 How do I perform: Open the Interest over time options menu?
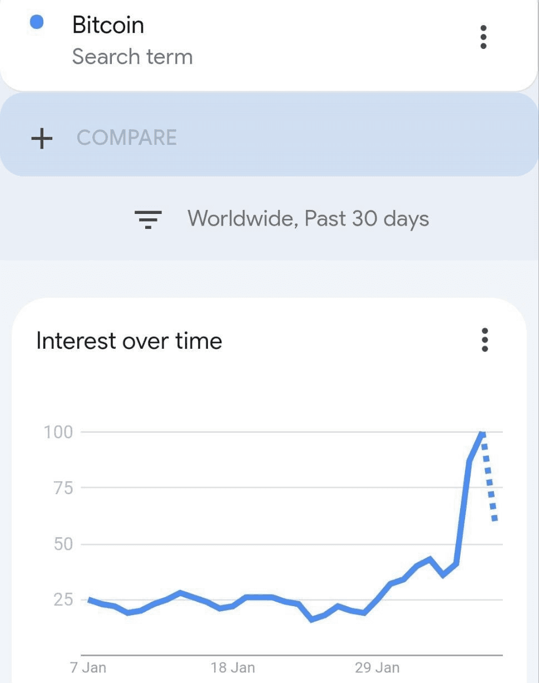coord(484,340)
